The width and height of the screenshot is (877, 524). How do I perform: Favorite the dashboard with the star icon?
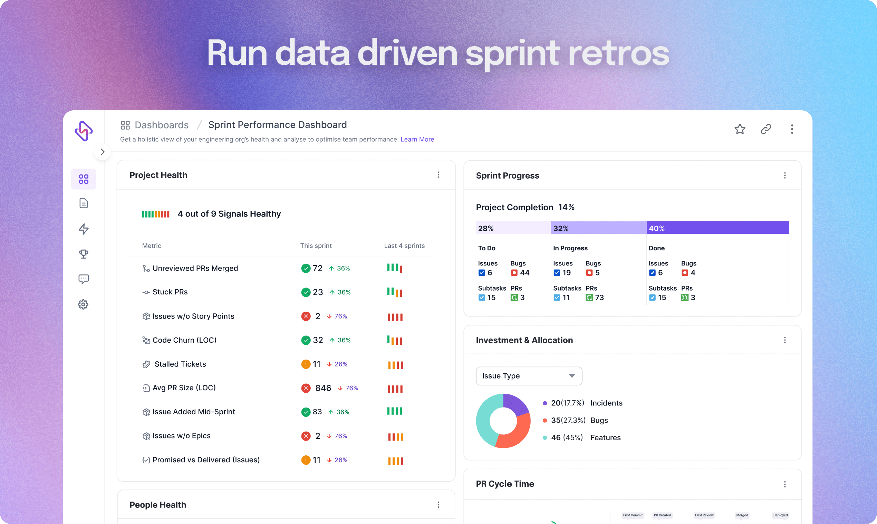click(740, 129)
